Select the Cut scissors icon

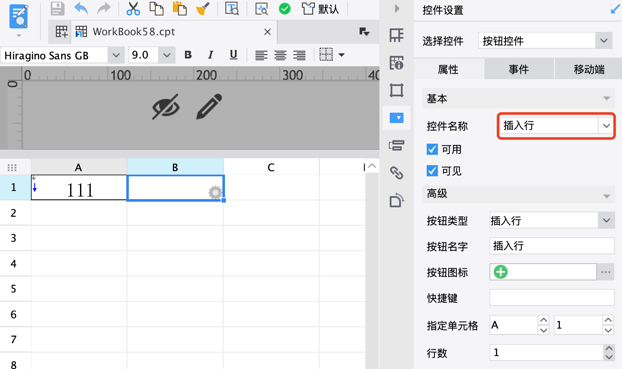click(133, 9)
